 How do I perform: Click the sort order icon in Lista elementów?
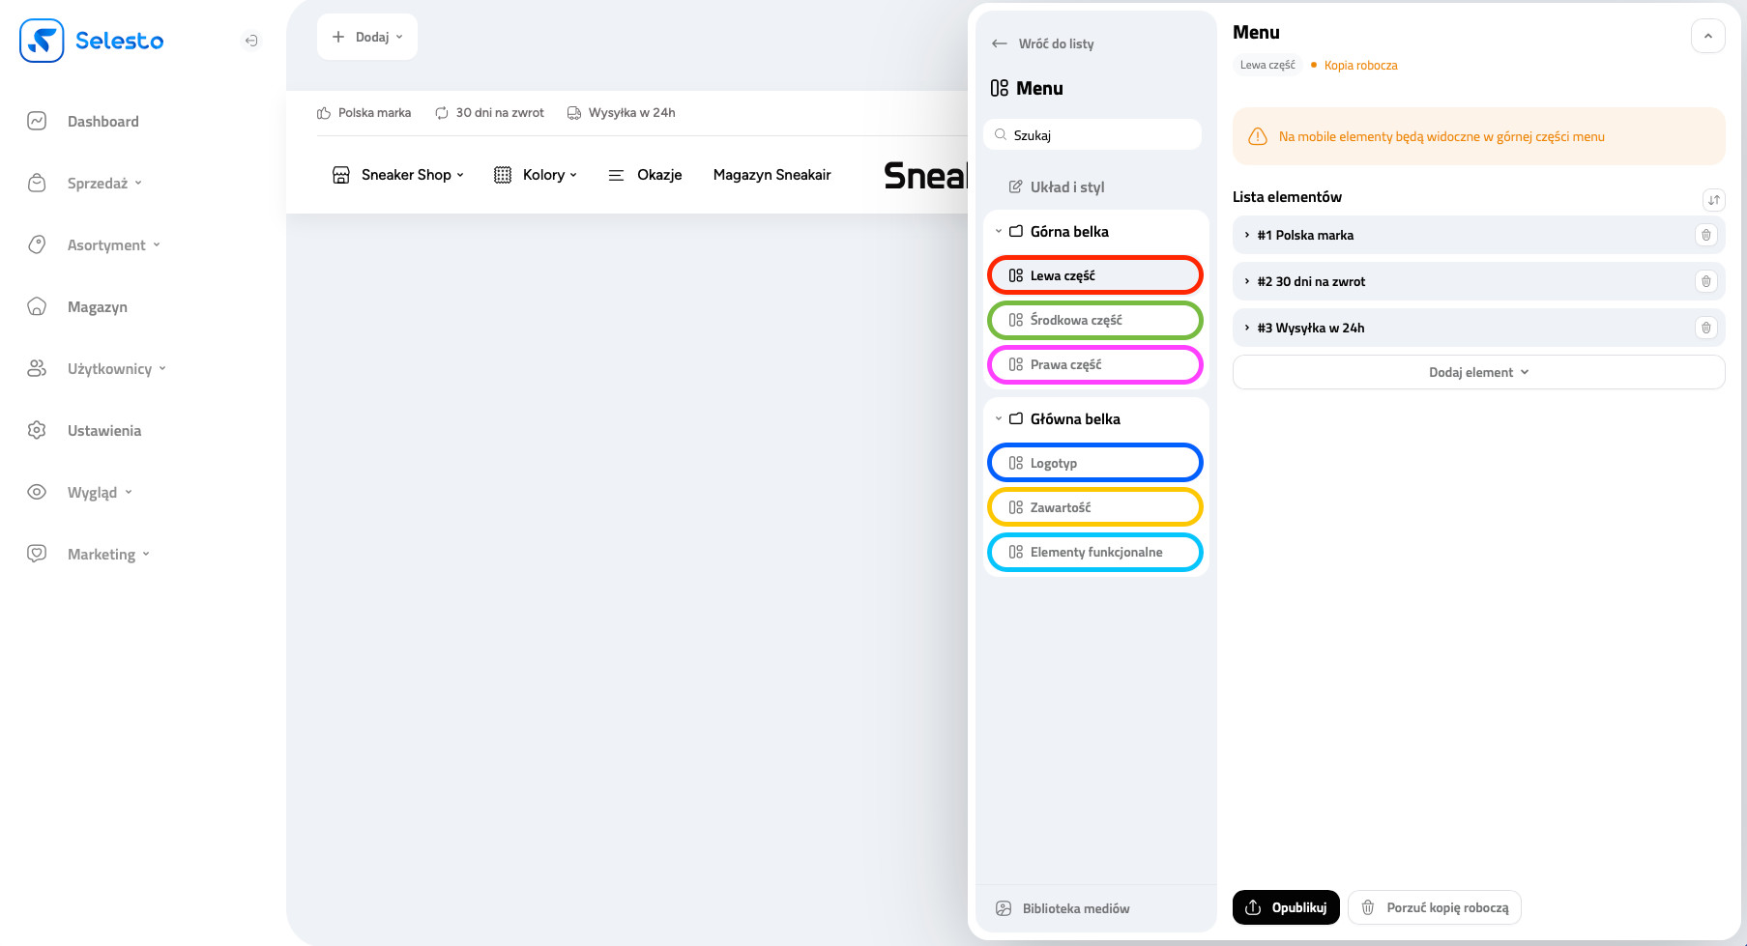(x=1713, y=200)
